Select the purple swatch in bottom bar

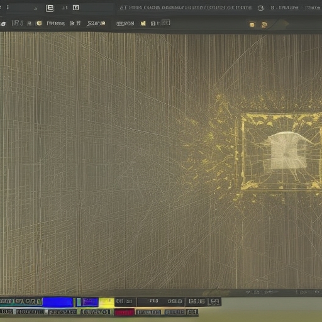pyautogui.click(x=90, y=302)
